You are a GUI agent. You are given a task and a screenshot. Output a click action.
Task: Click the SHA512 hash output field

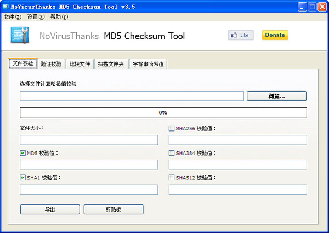coord(238,190)
